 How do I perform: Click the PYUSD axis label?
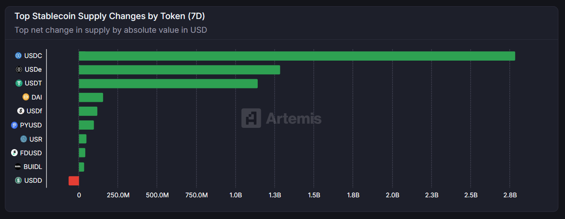[31, 125]
